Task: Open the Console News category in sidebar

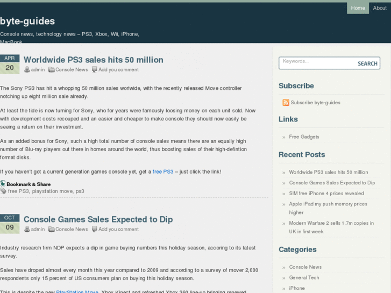Action: click(x=305, y=267)
